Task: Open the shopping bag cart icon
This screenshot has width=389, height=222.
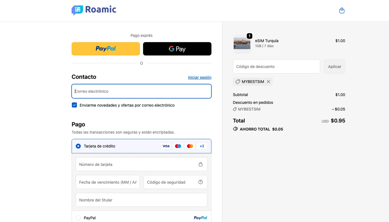Action: pyautogui.click(x=342, y=10)
